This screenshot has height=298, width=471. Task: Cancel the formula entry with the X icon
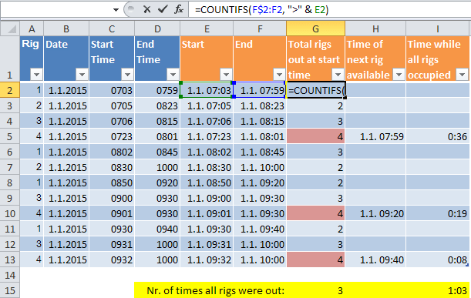tap(147, 9)
